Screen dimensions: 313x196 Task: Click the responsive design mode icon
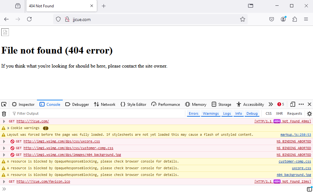293,104
